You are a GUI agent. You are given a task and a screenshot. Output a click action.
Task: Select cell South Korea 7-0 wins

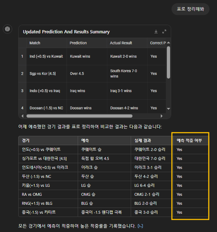(127, 74)
